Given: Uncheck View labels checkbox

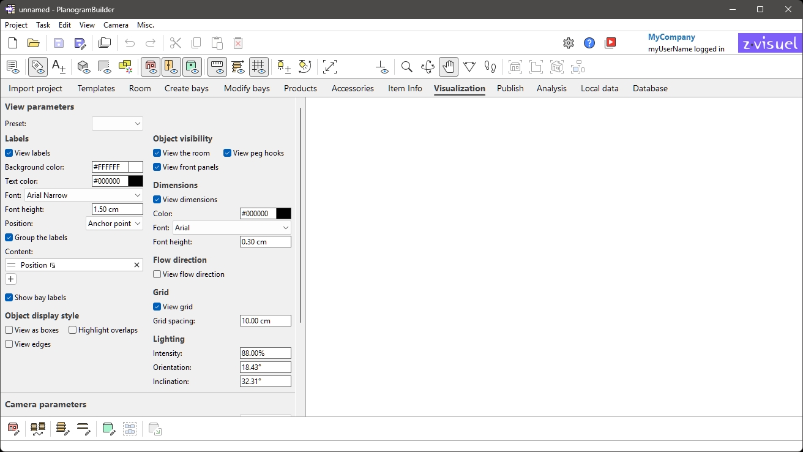Looking at the screenshot, I should 9,153.
